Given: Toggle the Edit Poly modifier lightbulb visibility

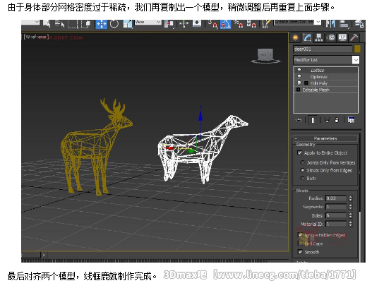Looking at the screenshot, I should click(299, 83).
